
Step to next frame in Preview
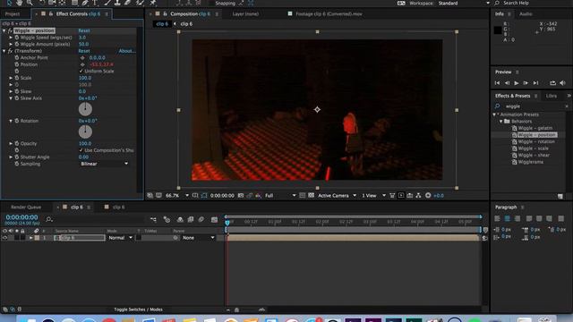[526, 83]
